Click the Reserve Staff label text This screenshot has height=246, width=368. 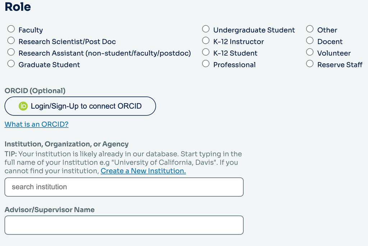coord(340,65)
